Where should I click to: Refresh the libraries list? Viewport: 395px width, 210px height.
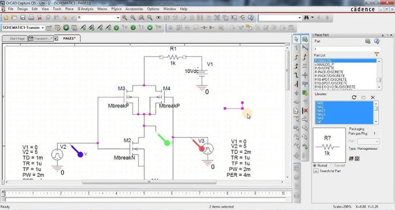pos(354,97)
